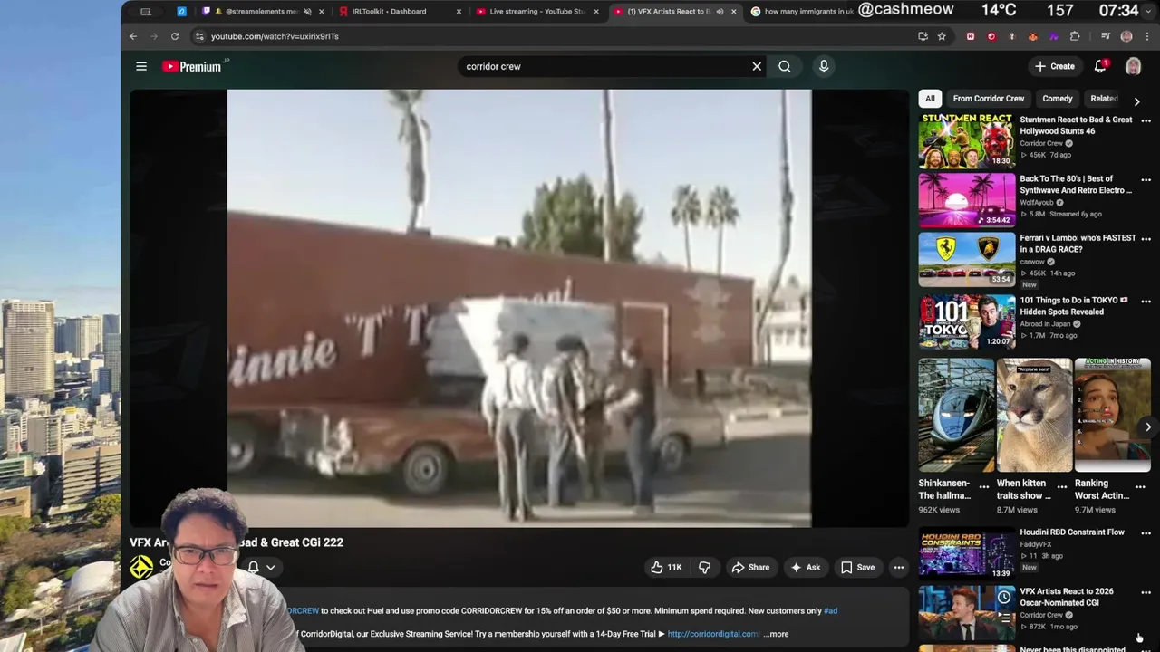Open more actions menu under video
Screen dimensions: 1160x652
pyautogui.click(x=899, y=568)
